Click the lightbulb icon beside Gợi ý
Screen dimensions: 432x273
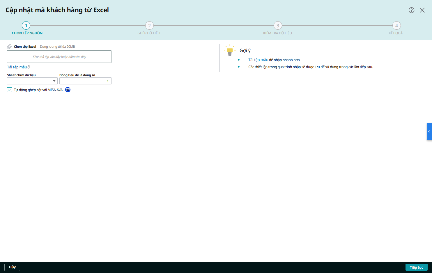click(x=230, y=50)
